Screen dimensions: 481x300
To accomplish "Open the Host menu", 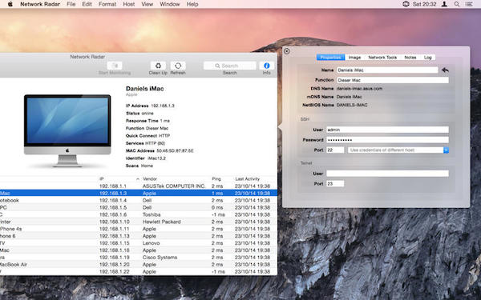I will [x=128, y=4].
